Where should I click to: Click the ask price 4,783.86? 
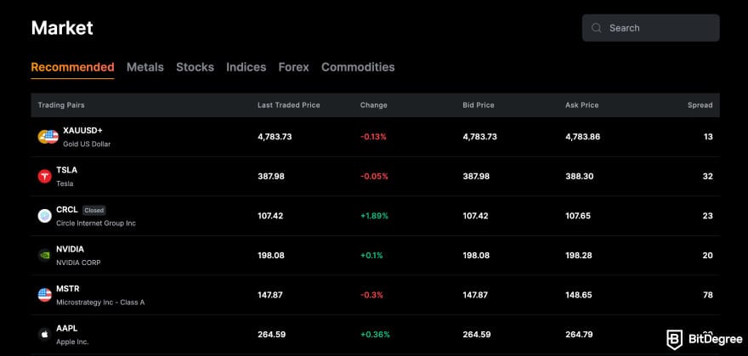coord(582,137)
